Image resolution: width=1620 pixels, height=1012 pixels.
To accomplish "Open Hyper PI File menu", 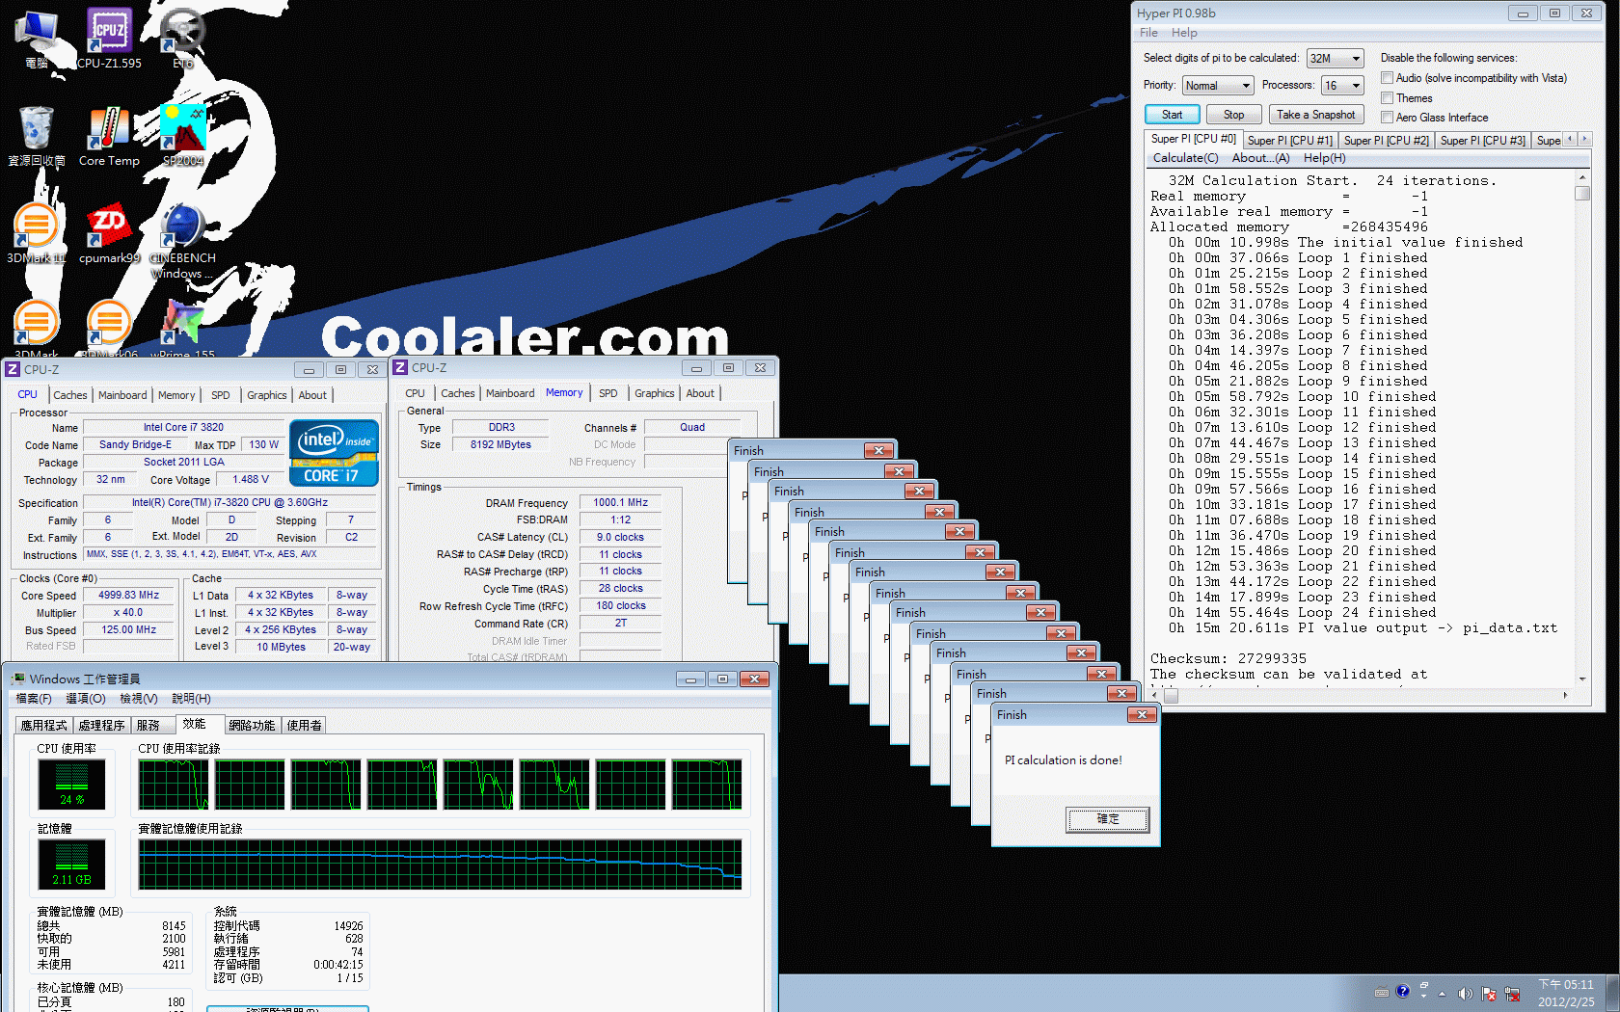I will click(x=1148, y=33).
